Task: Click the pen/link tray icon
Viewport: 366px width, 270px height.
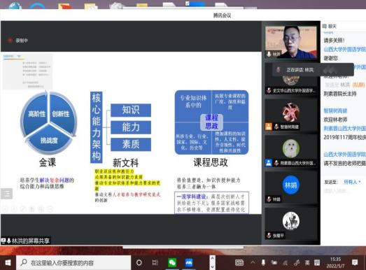Action: click(x=297, y=263)
